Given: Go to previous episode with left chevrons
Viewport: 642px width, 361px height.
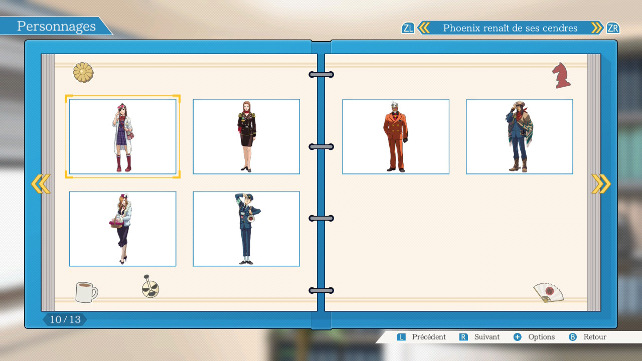Looking at the screenshot, I should (x=424, y=28).
